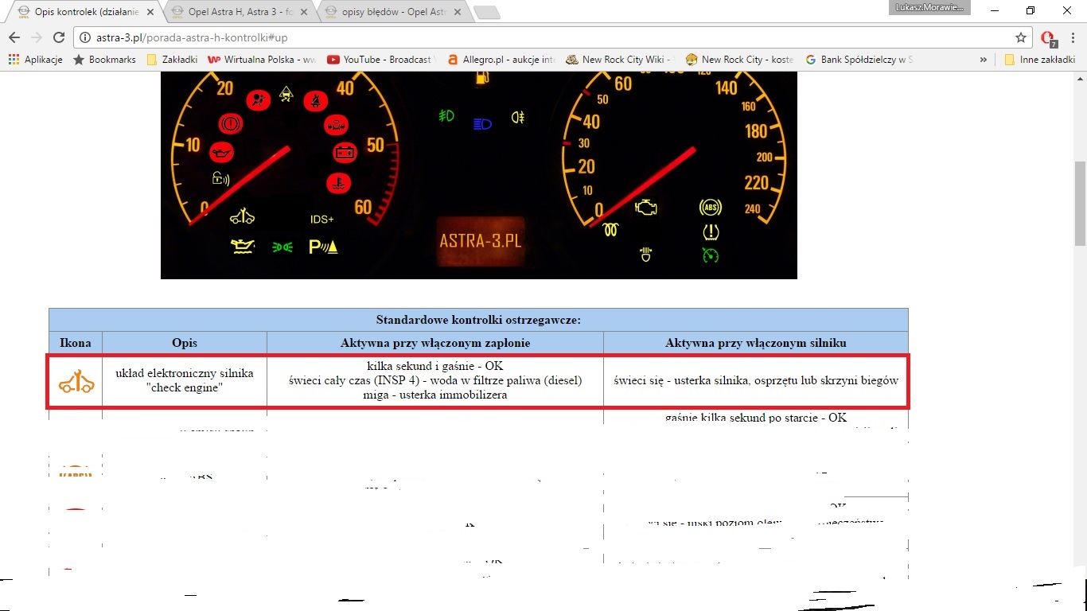
Task: Switch to the Opel Astra H, Astra 3 tab
Action: click(240, 13)
